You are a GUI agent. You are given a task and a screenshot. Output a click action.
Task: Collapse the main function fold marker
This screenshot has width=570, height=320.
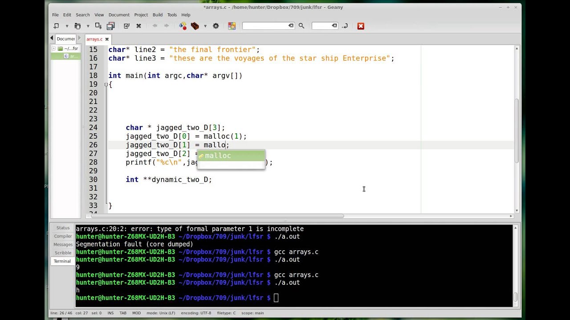tap(106, 84)
